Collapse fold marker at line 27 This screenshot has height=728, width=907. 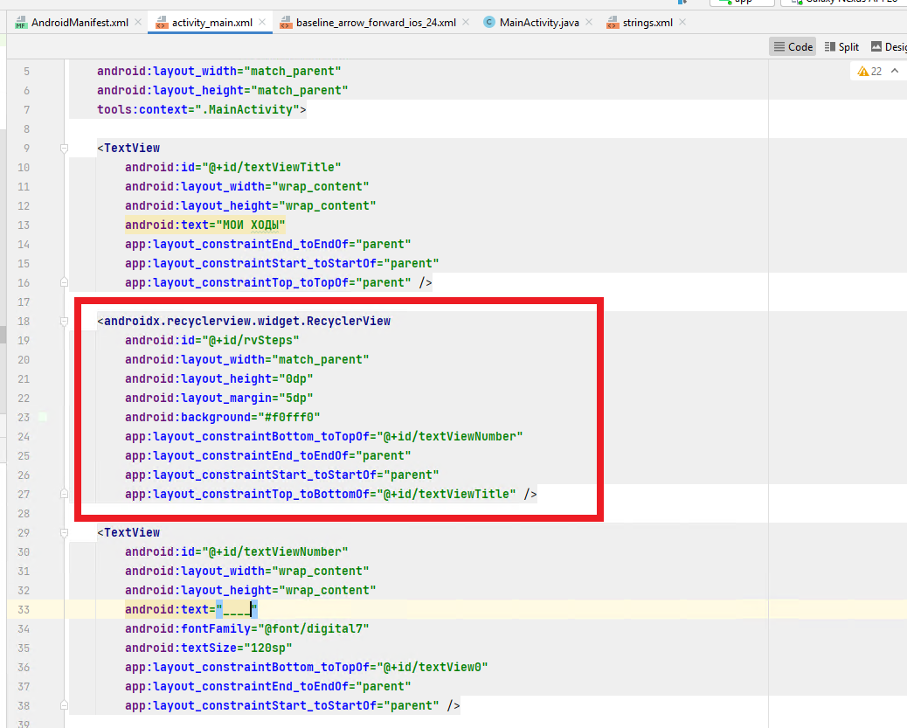64,494
